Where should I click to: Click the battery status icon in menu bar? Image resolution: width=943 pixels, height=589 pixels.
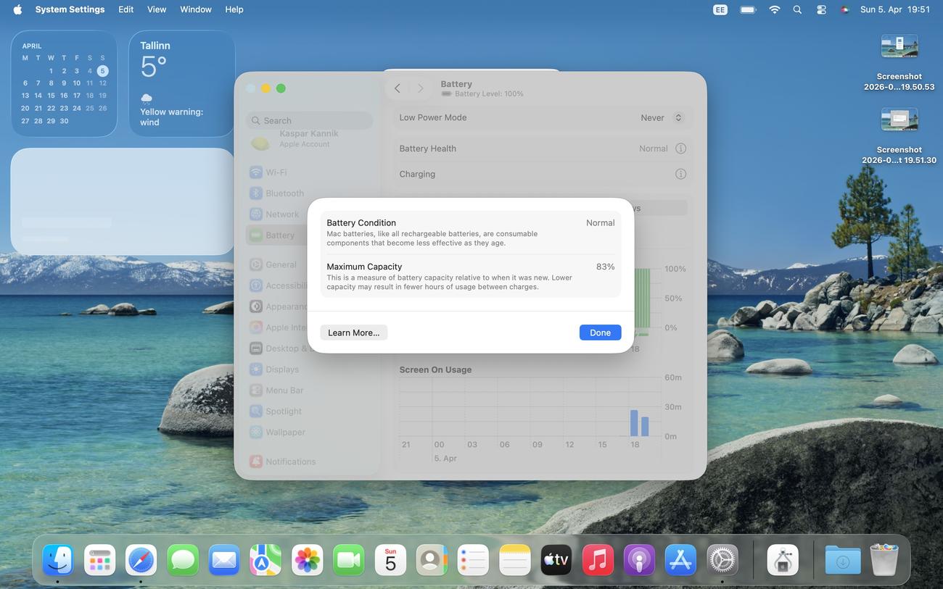(x=748, y=9)
